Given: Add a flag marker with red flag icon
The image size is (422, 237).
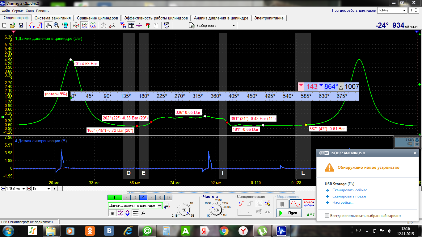Looking at the screenshot, I should point(148,25).
